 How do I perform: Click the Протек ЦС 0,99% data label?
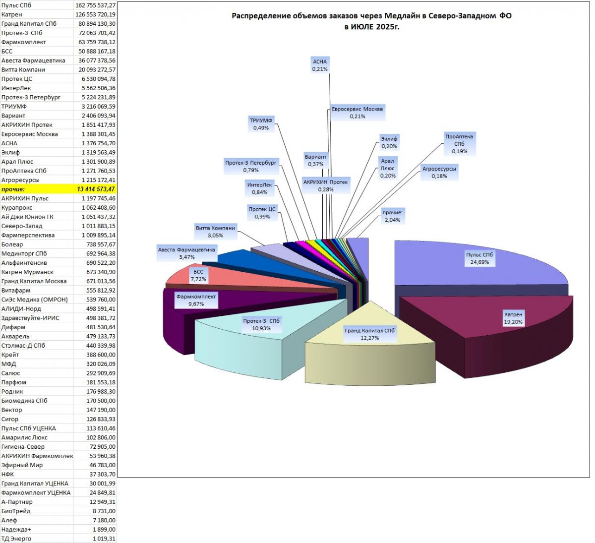262,213
